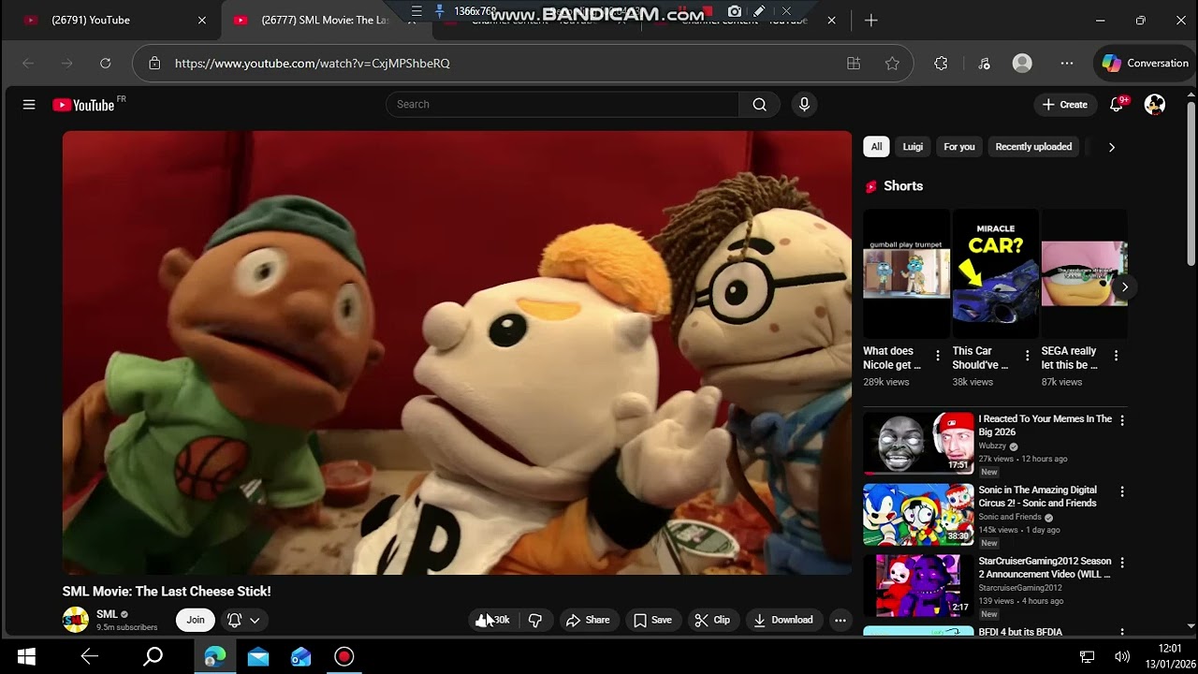
Task: Open Outlook from the taskbar
Action: (301, 656)
